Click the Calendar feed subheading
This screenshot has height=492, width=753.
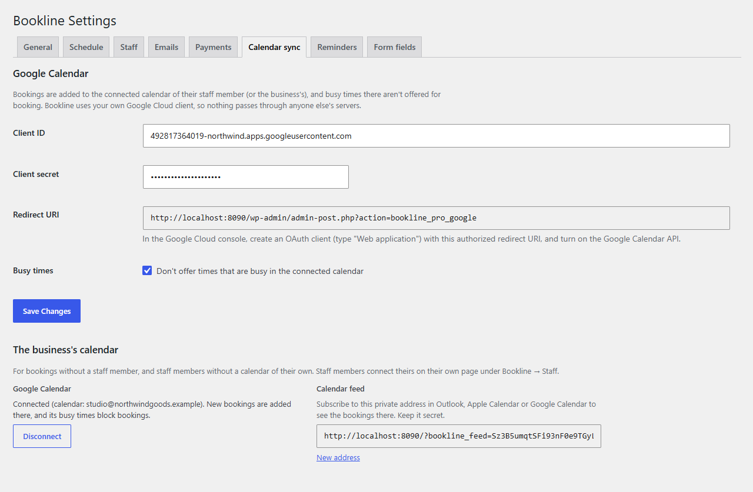pos(341,389)
